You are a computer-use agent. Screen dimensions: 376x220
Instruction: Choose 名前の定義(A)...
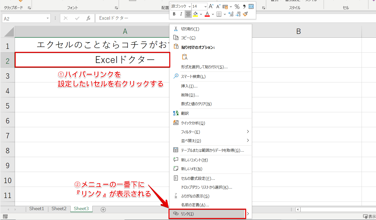point(211,205)
